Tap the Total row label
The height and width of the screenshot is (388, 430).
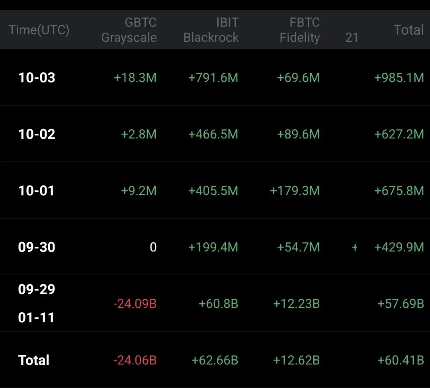(x=34, y=360)
